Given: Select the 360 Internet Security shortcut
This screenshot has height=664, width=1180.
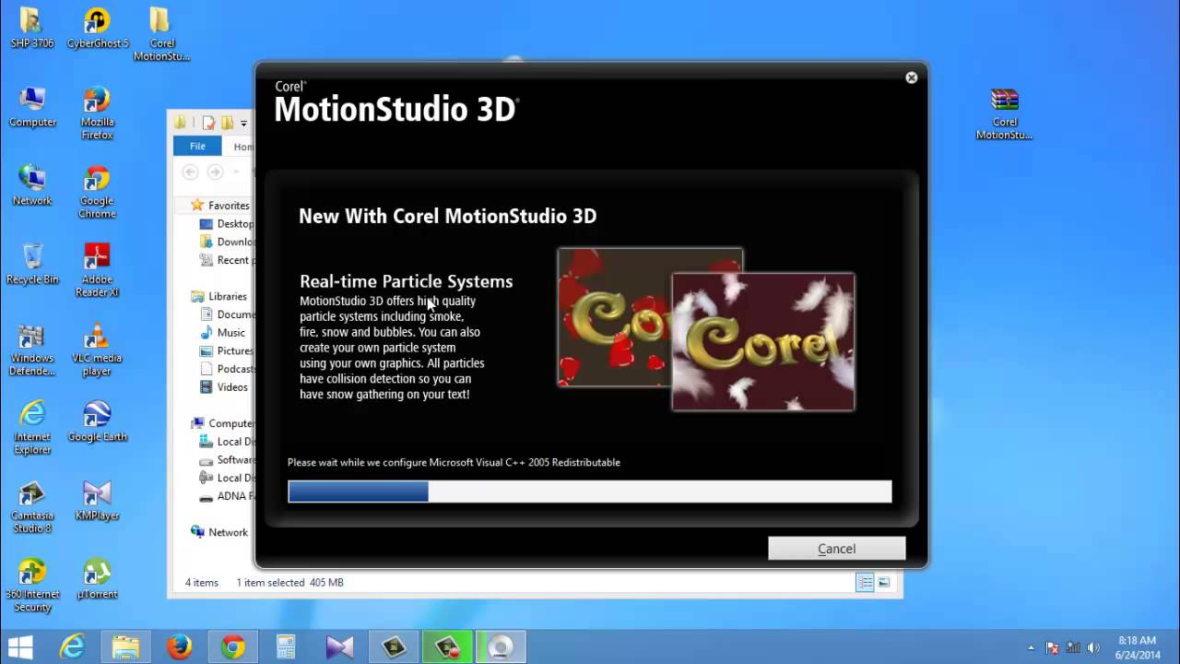Looking at the screenshot, I should point(32,586).
